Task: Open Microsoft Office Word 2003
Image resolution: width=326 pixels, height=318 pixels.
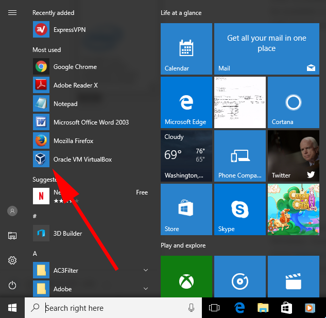Action: (91, 122)
